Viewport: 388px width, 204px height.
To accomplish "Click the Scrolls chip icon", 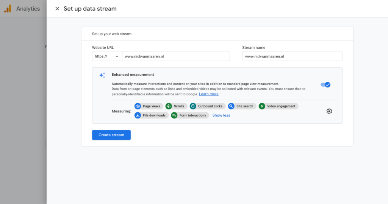I will 169,106.
